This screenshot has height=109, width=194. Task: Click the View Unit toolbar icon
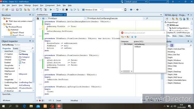[x=34, y=10]
